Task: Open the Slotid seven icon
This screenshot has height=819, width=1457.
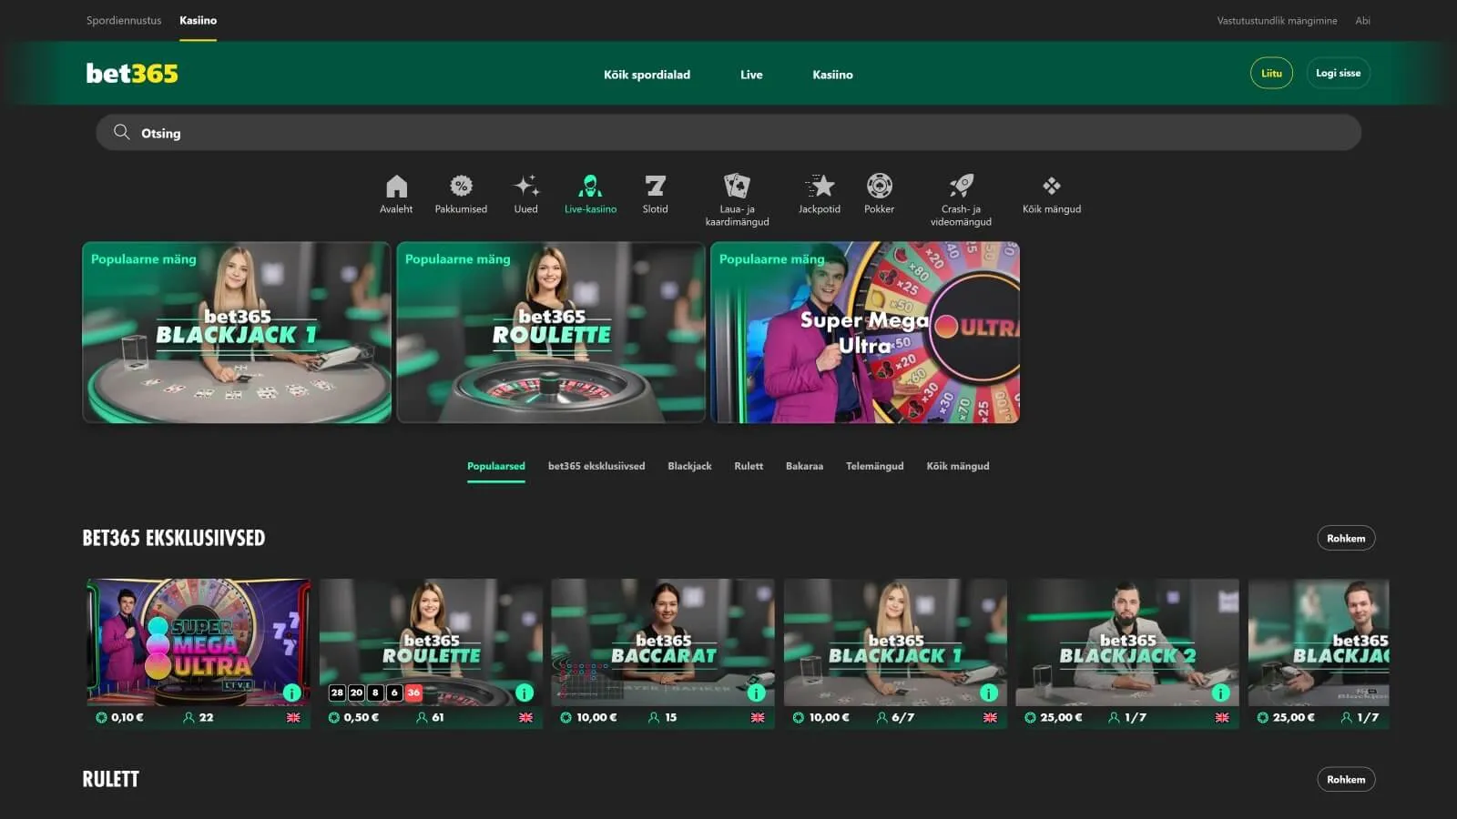Action: [x=655, y=186]
